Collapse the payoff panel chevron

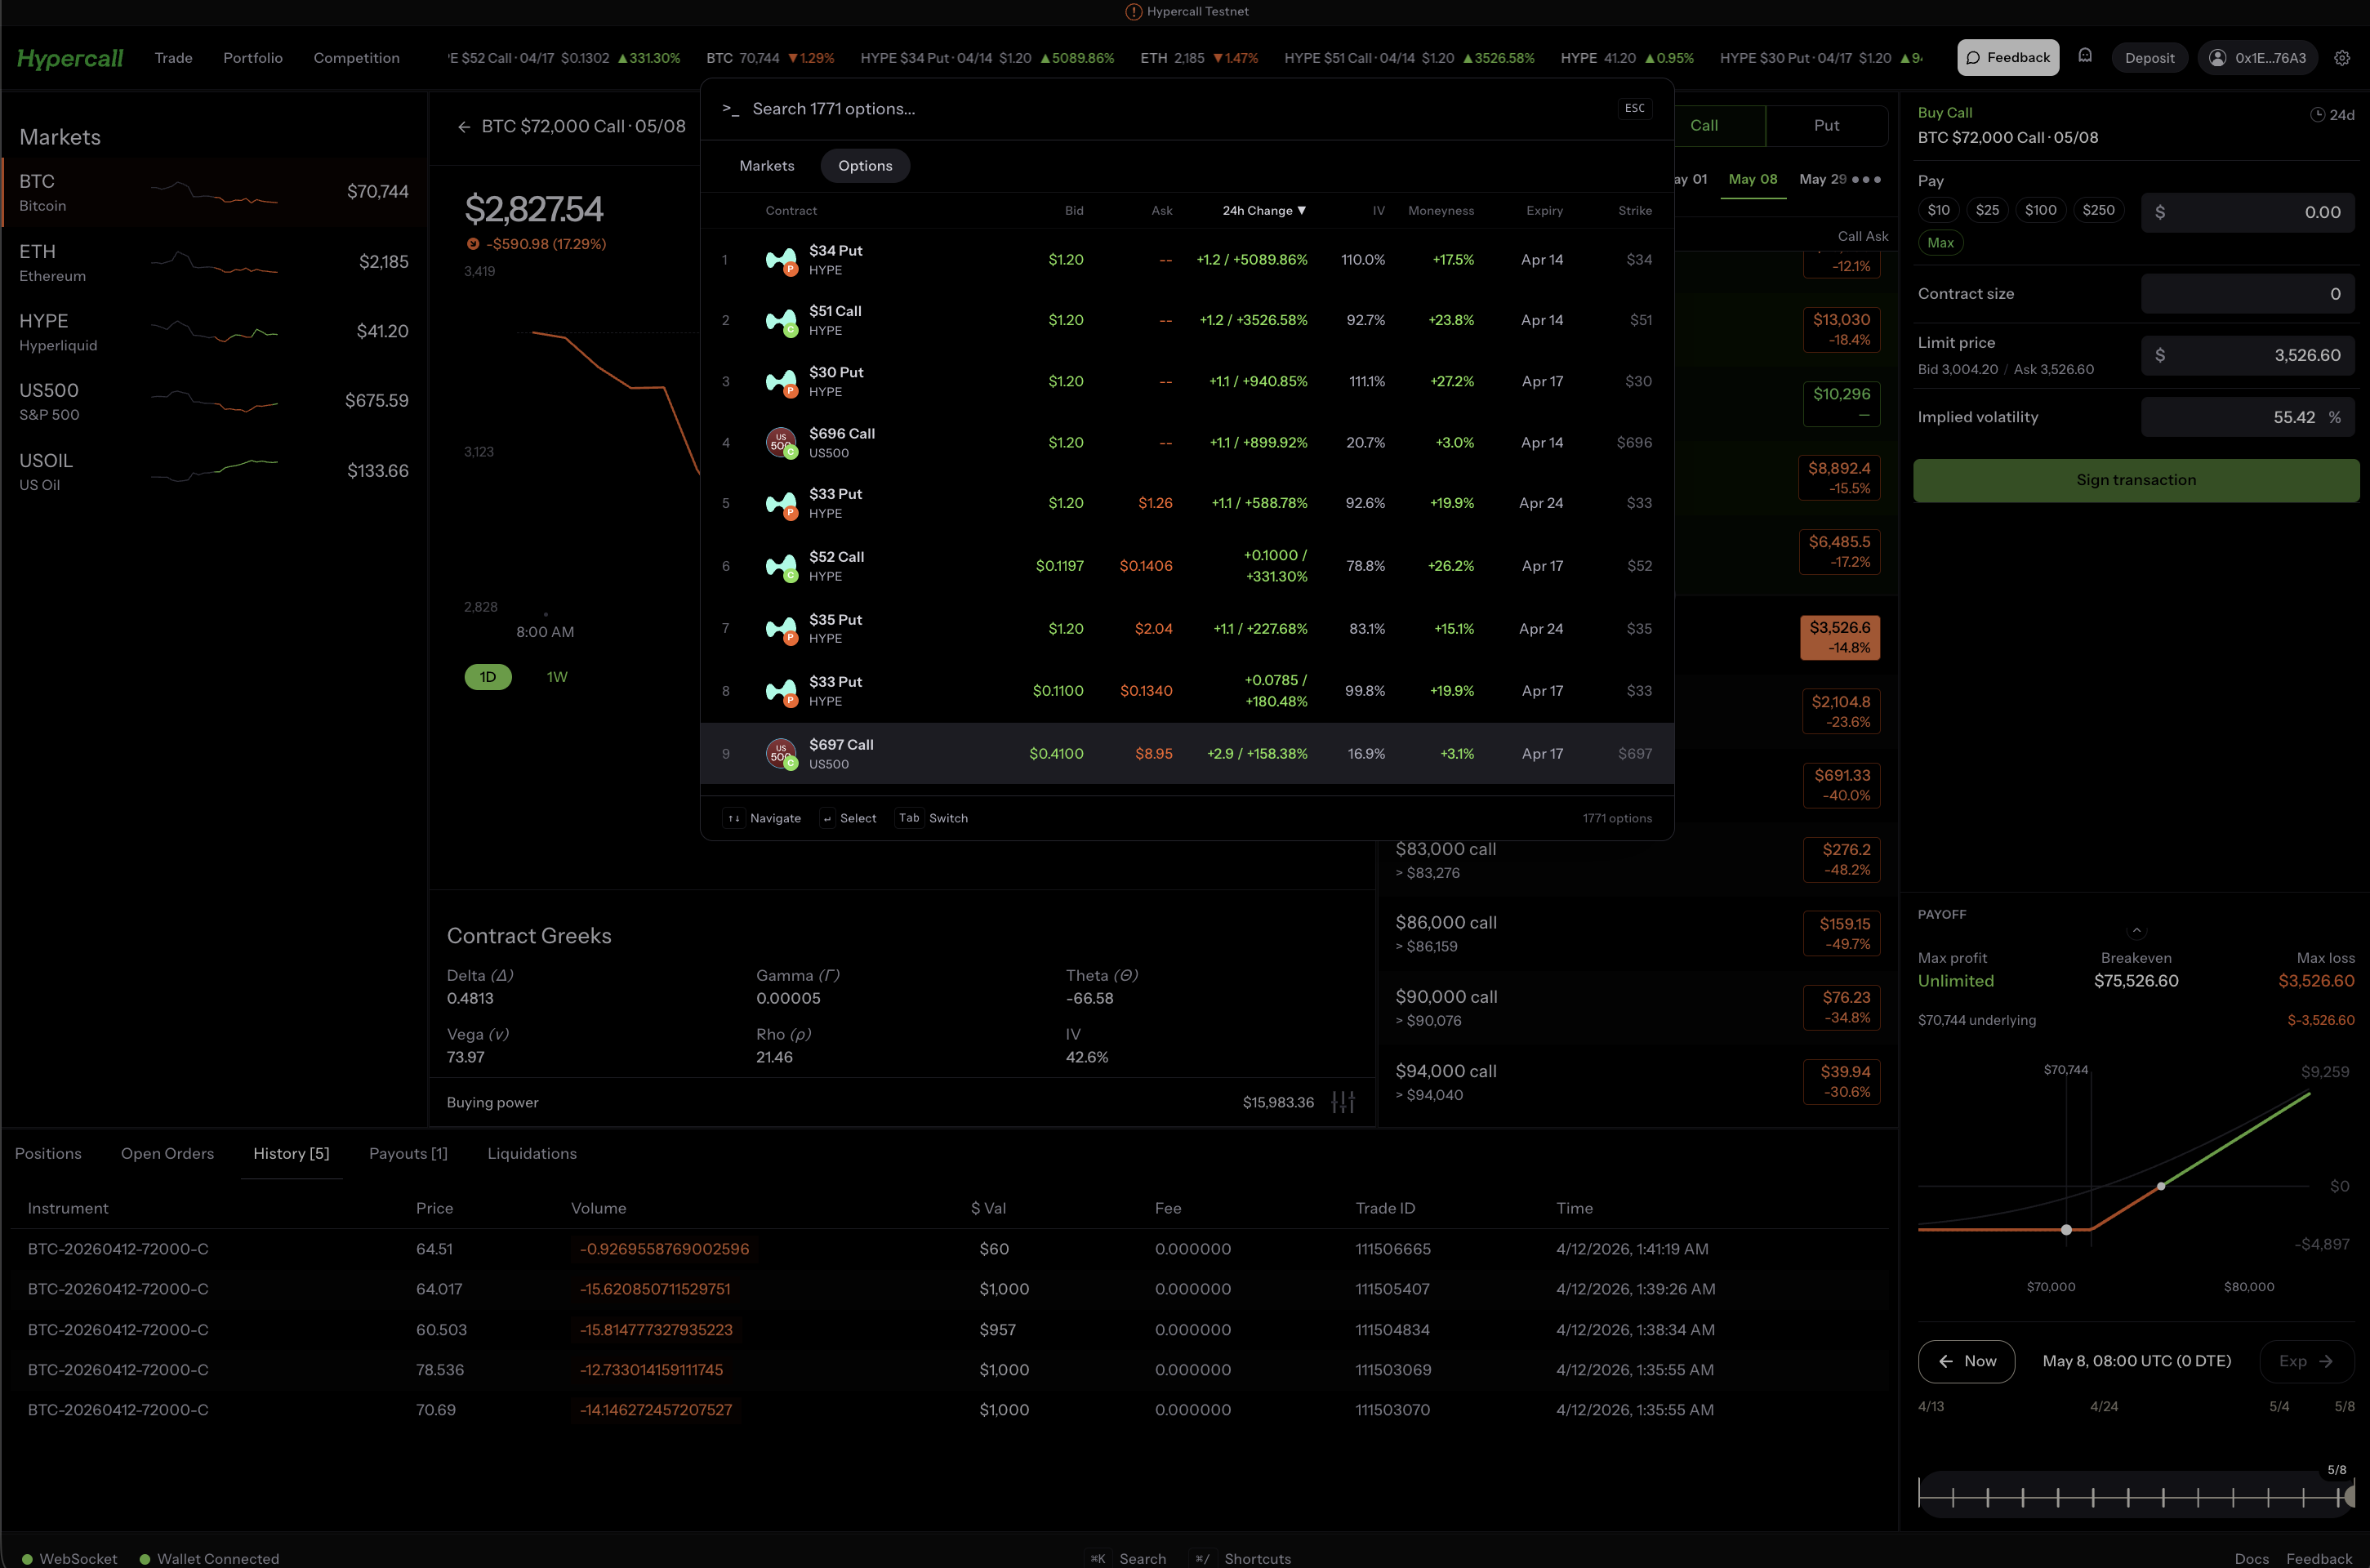pyautogui.click(x=2136, y=930)
